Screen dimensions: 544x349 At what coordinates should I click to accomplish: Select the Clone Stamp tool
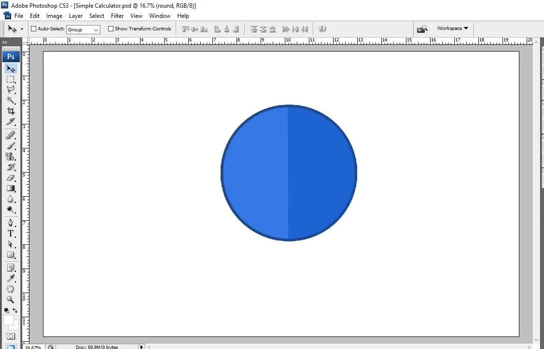(11, 156)
